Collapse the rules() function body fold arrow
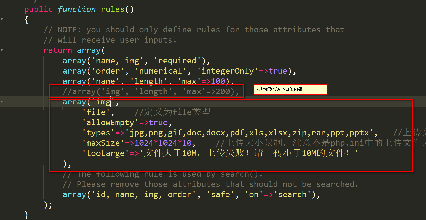This screenshot has height=220, width=426. 2,19
